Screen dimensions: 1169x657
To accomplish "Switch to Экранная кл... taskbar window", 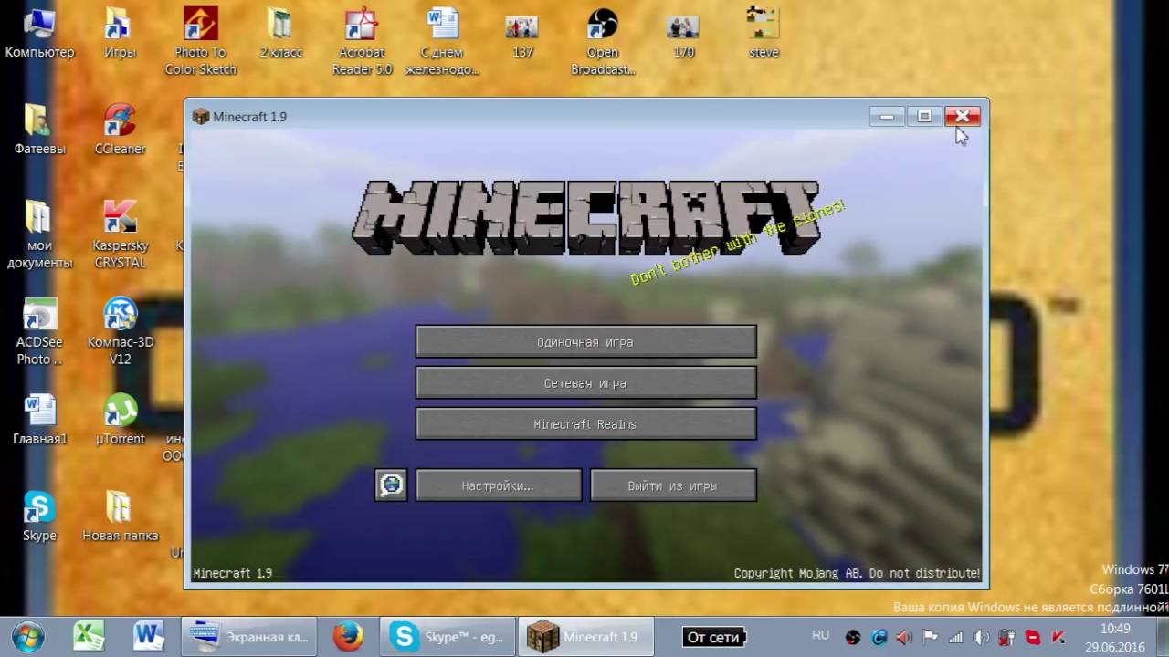I will 248,636.
